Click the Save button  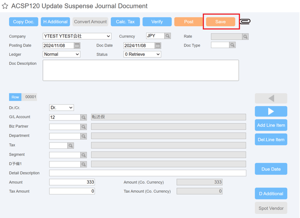pos(221,22)
